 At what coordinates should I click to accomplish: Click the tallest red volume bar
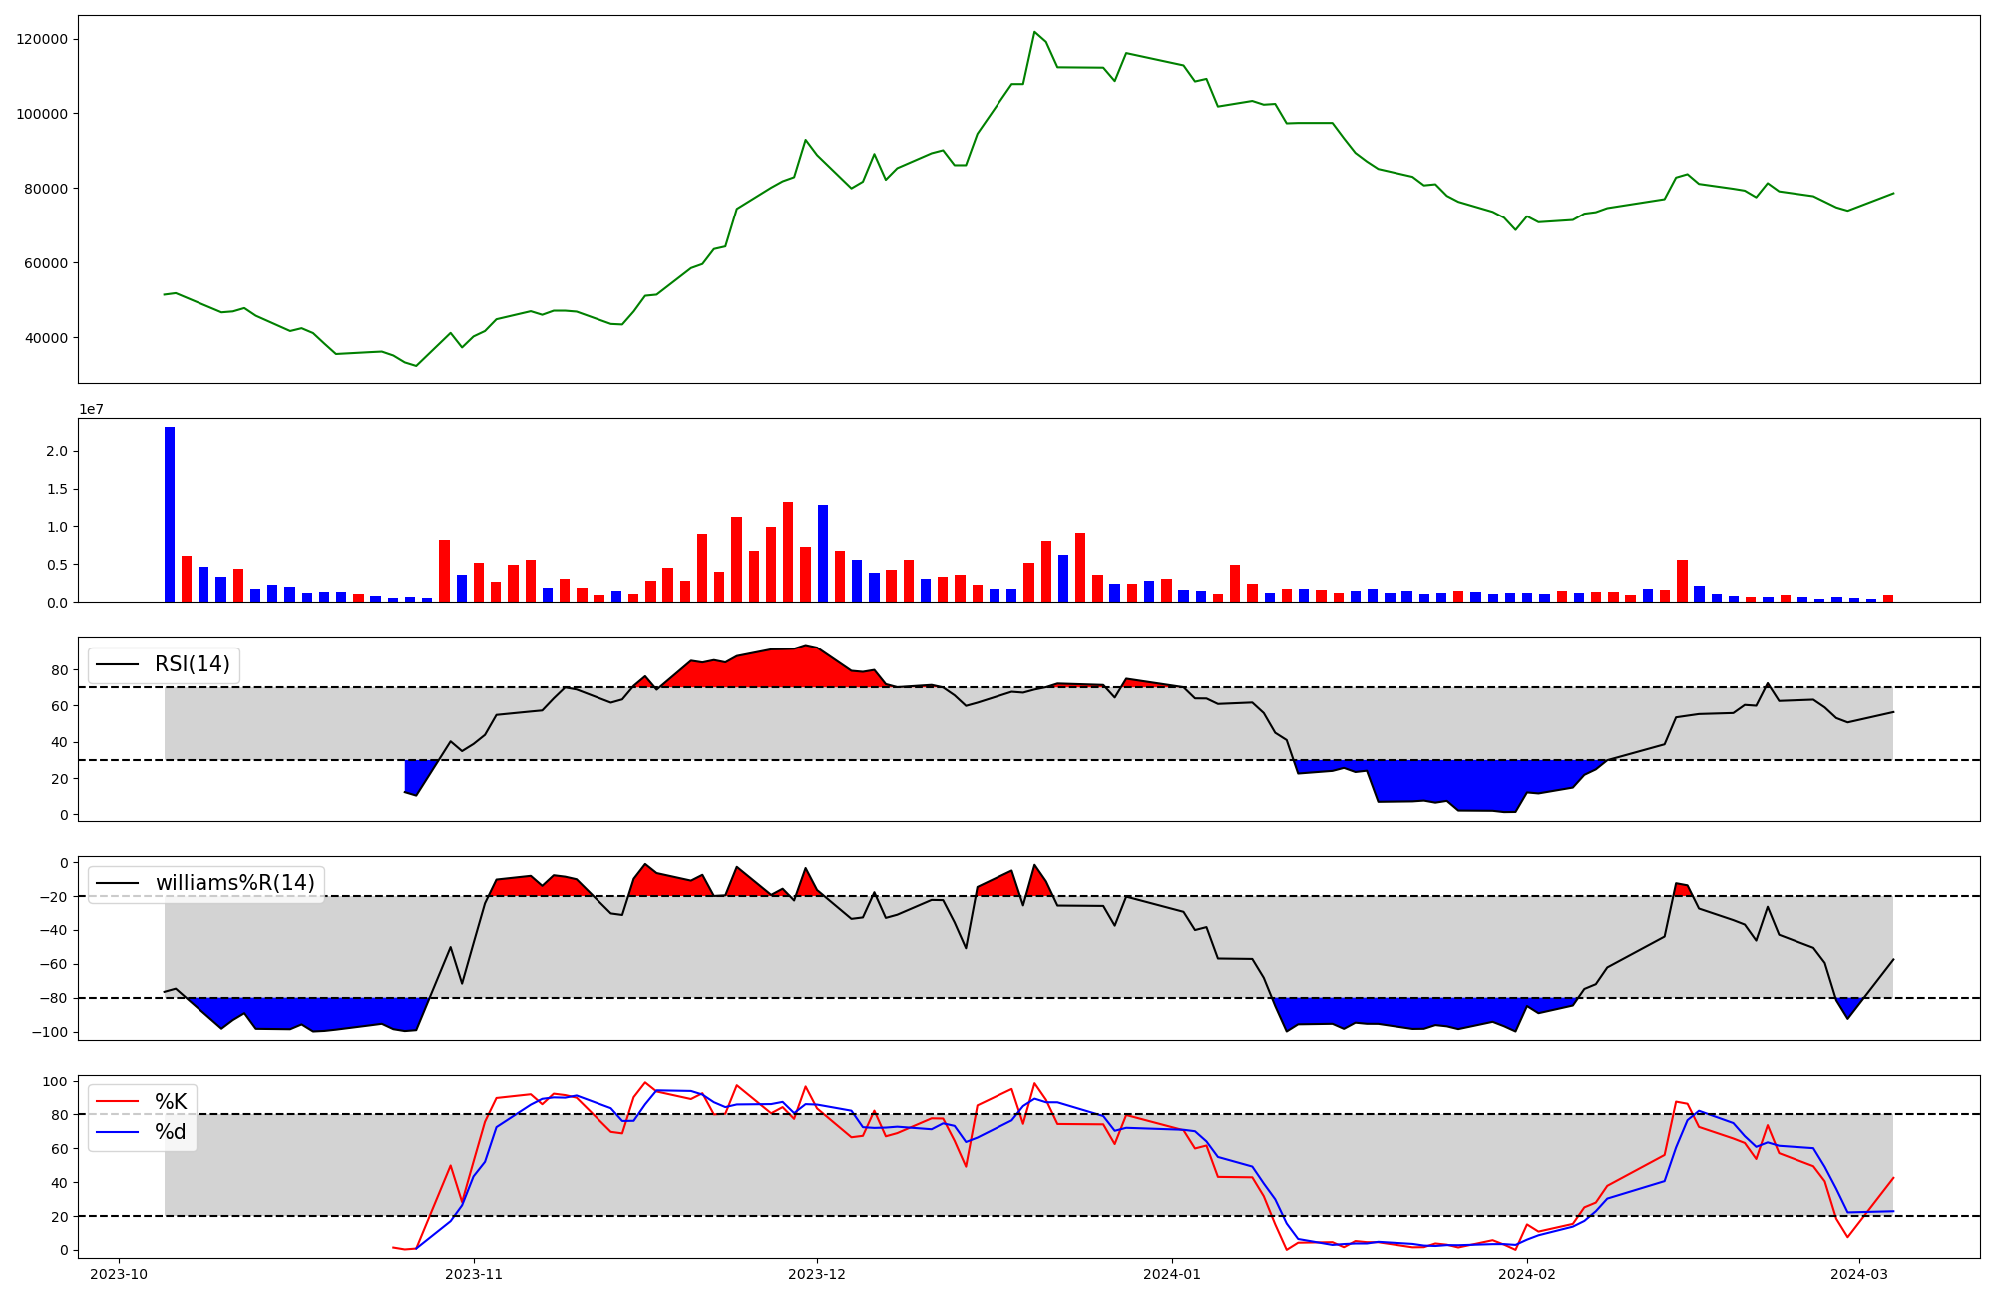click(788, 552)
